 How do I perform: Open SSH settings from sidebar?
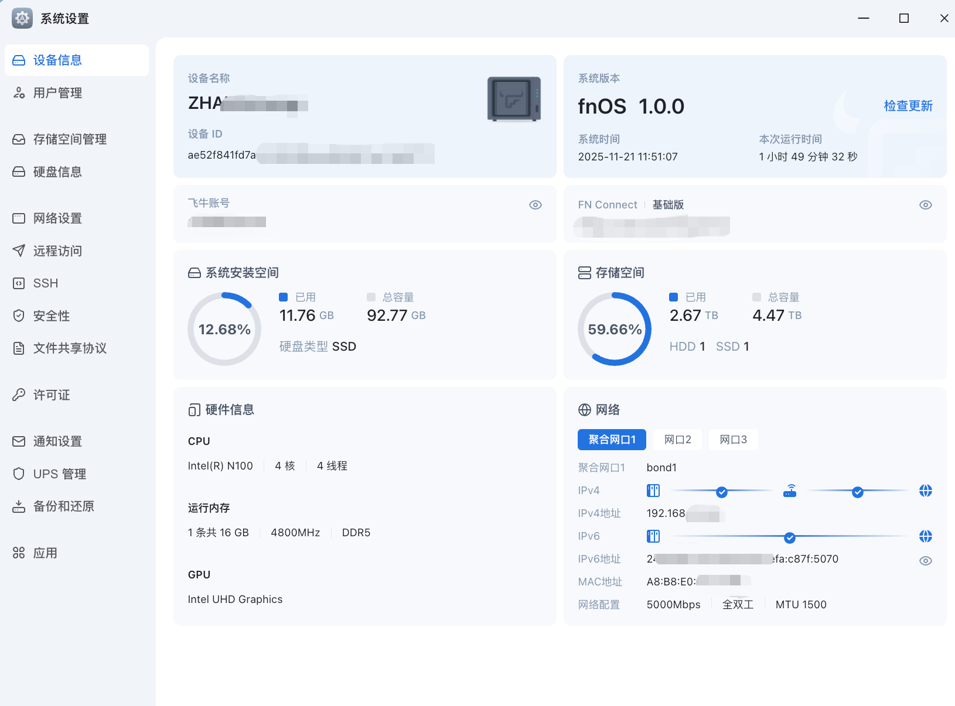click(46, 283)
